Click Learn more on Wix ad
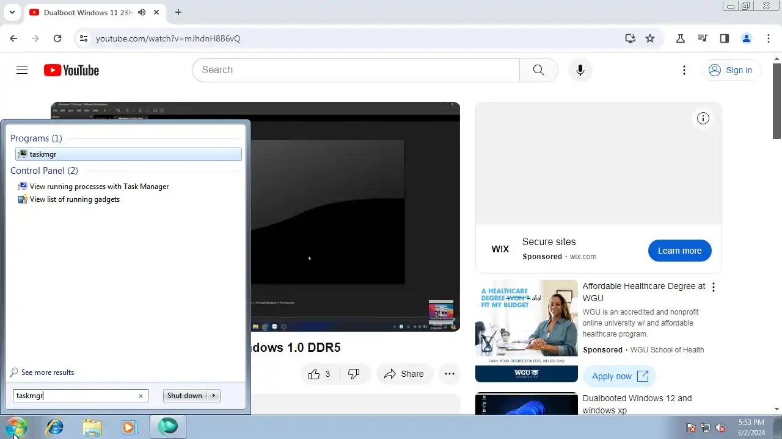The height and width of the screenshot is (439, 782). 679,251
